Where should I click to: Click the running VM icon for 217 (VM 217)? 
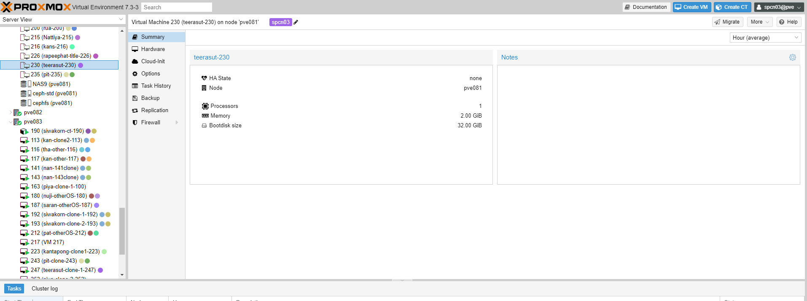coord(24,242)
